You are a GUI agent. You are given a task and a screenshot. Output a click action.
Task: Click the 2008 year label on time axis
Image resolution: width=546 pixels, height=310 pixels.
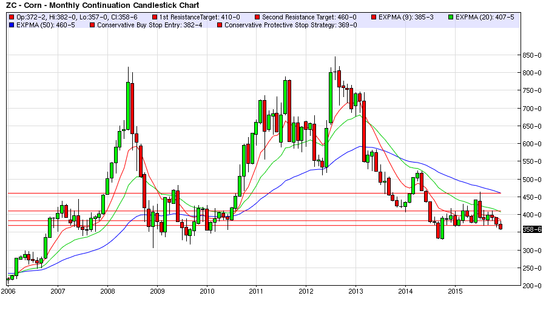coord(107,291)
